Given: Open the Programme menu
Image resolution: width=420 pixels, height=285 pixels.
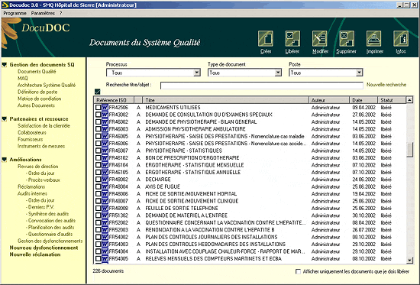Looking at the screenshot, I should click(x=15, y=13).
